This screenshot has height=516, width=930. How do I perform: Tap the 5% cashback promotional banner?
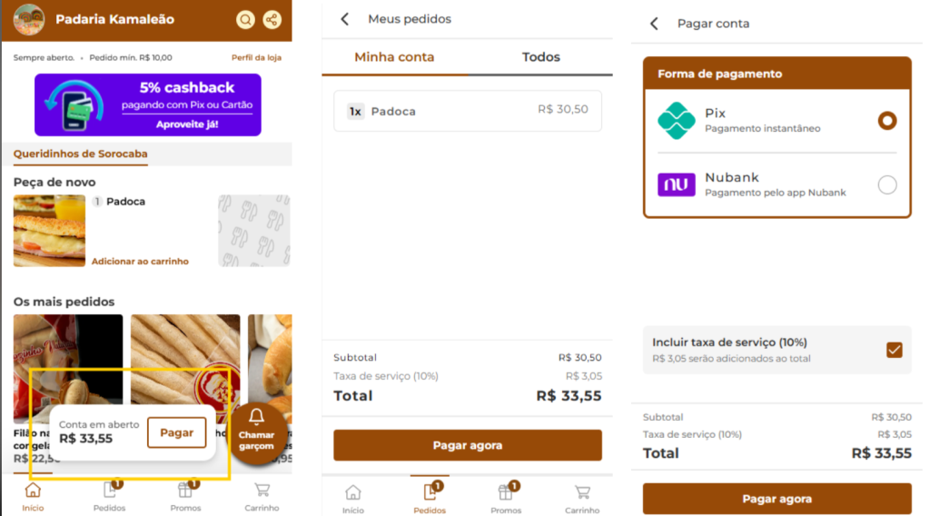[147, 104]
